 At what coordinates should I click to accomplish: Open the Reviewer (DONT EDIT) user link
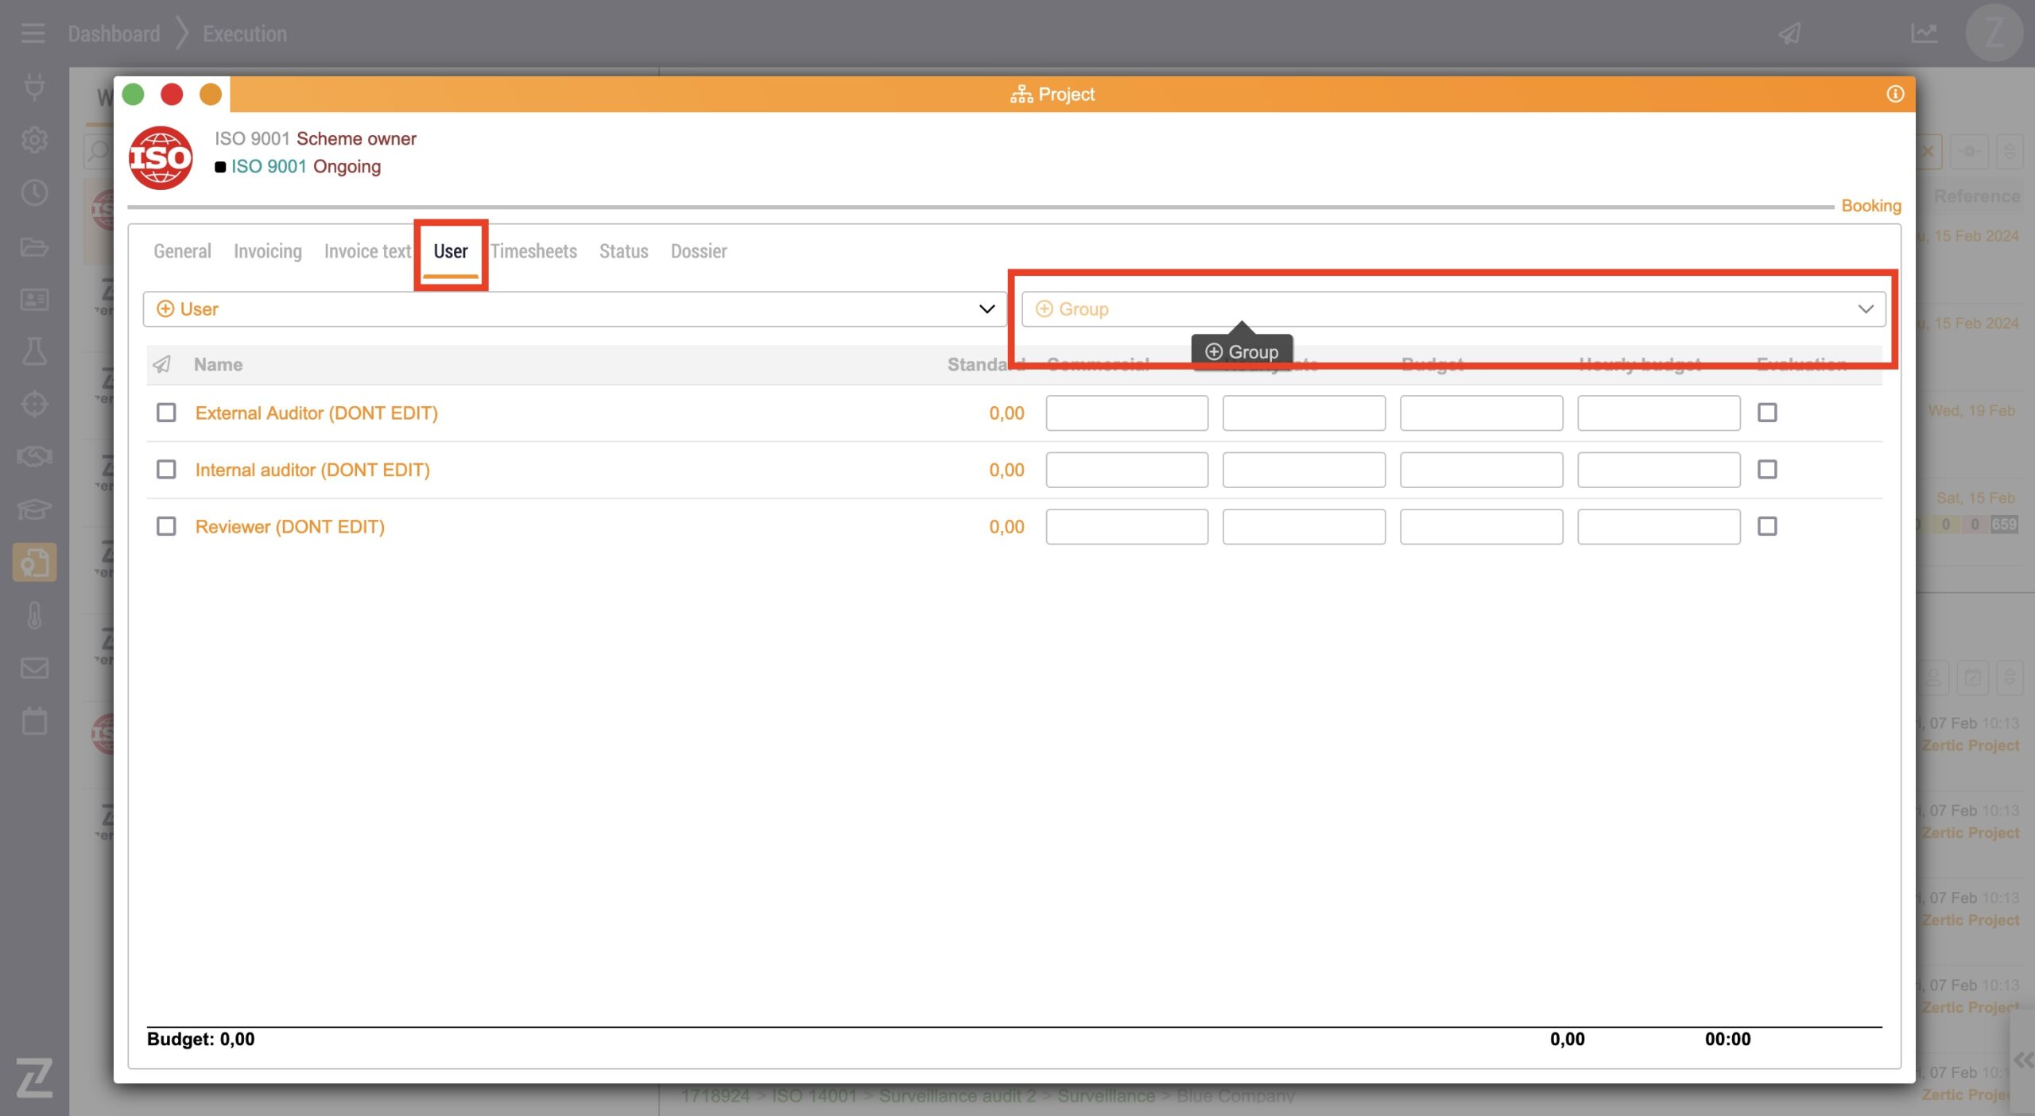pyautogui.click(x=289, y=526)
